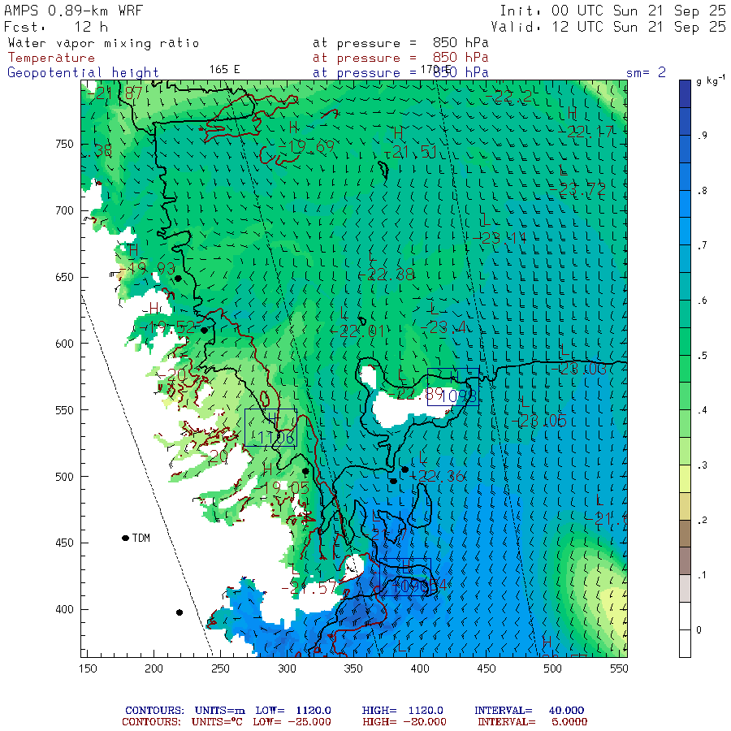Viewport: 731px width, 731px height.
Task: Click the '.8' colorbar tick label
Action: [702, 191]
